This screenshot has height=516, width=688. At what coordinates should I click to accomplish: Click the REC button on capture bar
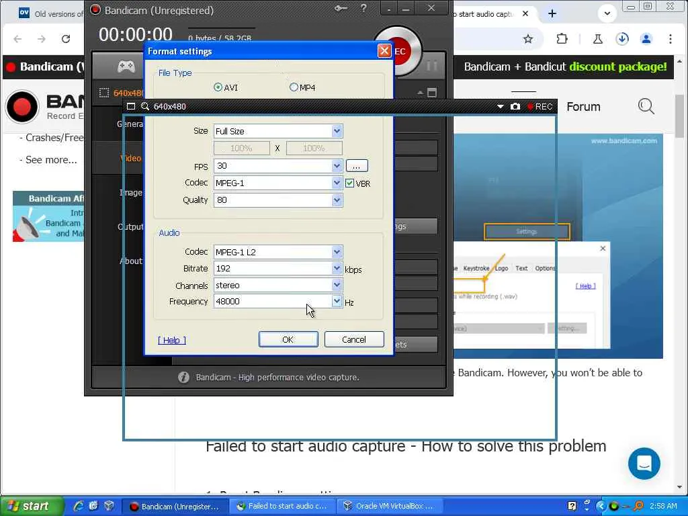pos(540,106)
